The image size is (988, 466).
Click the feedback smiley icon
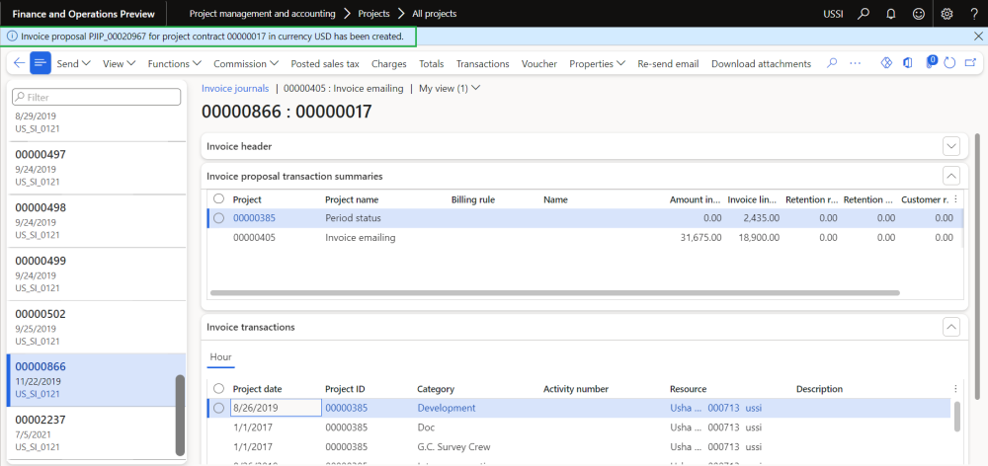(916, 14)
